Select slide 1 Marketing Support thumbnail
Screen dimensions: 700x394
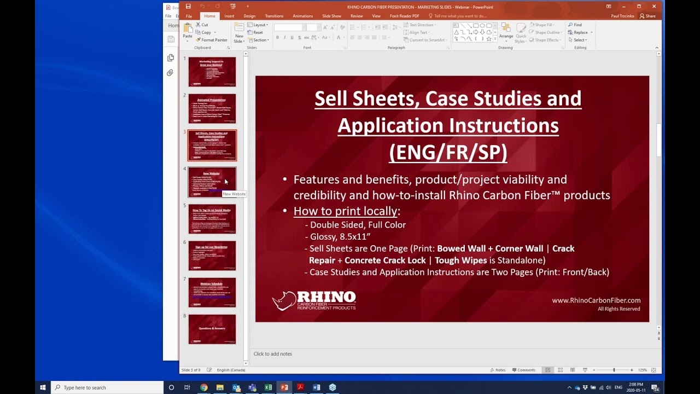click(212, 72)
